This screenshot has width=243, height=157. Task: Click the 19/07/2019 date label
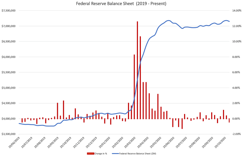point(27,142)
